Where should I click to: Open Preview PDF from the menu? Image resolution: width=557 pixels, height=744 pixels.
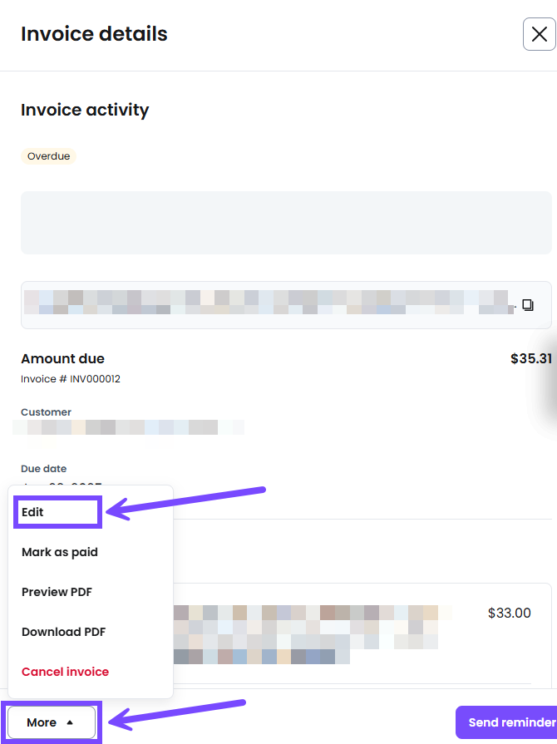coord(57,592)
